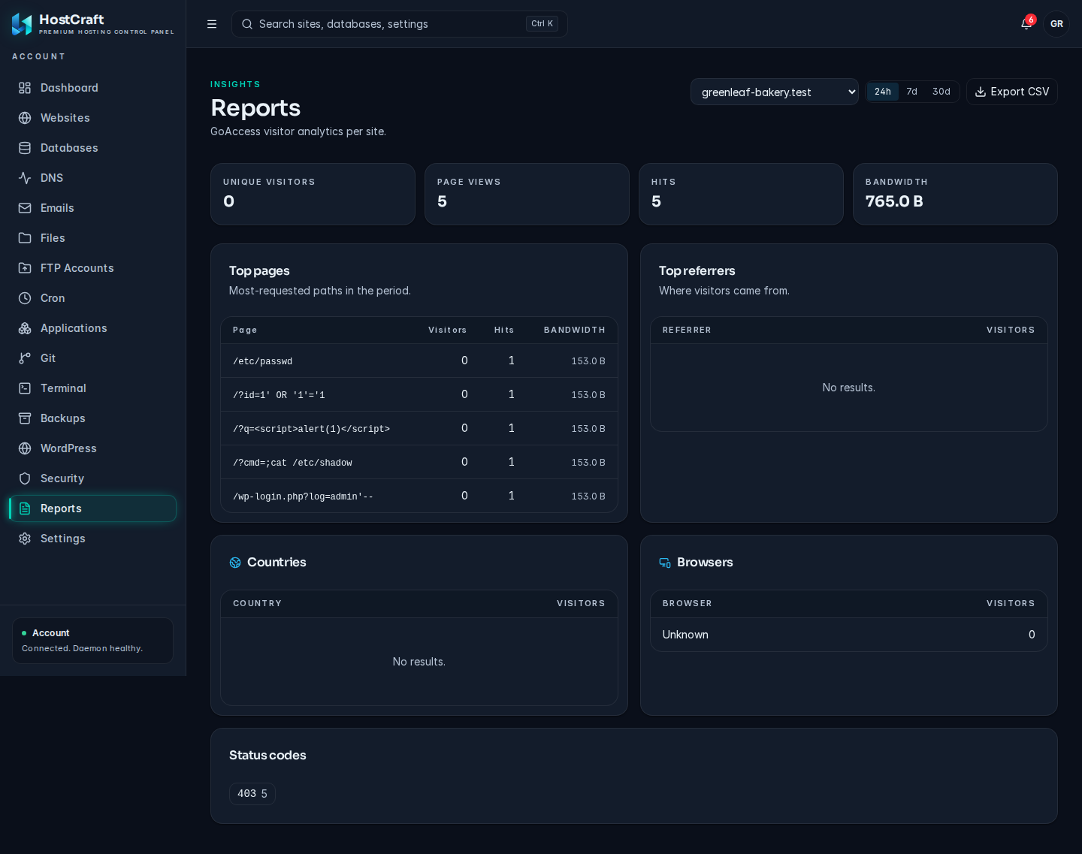Click the Terminal prompt icon

pos(25,388)
